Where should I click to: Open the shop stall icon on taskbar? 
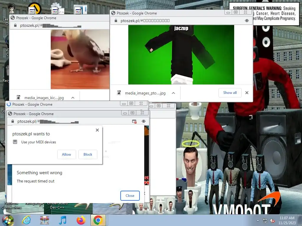[45, 220]
